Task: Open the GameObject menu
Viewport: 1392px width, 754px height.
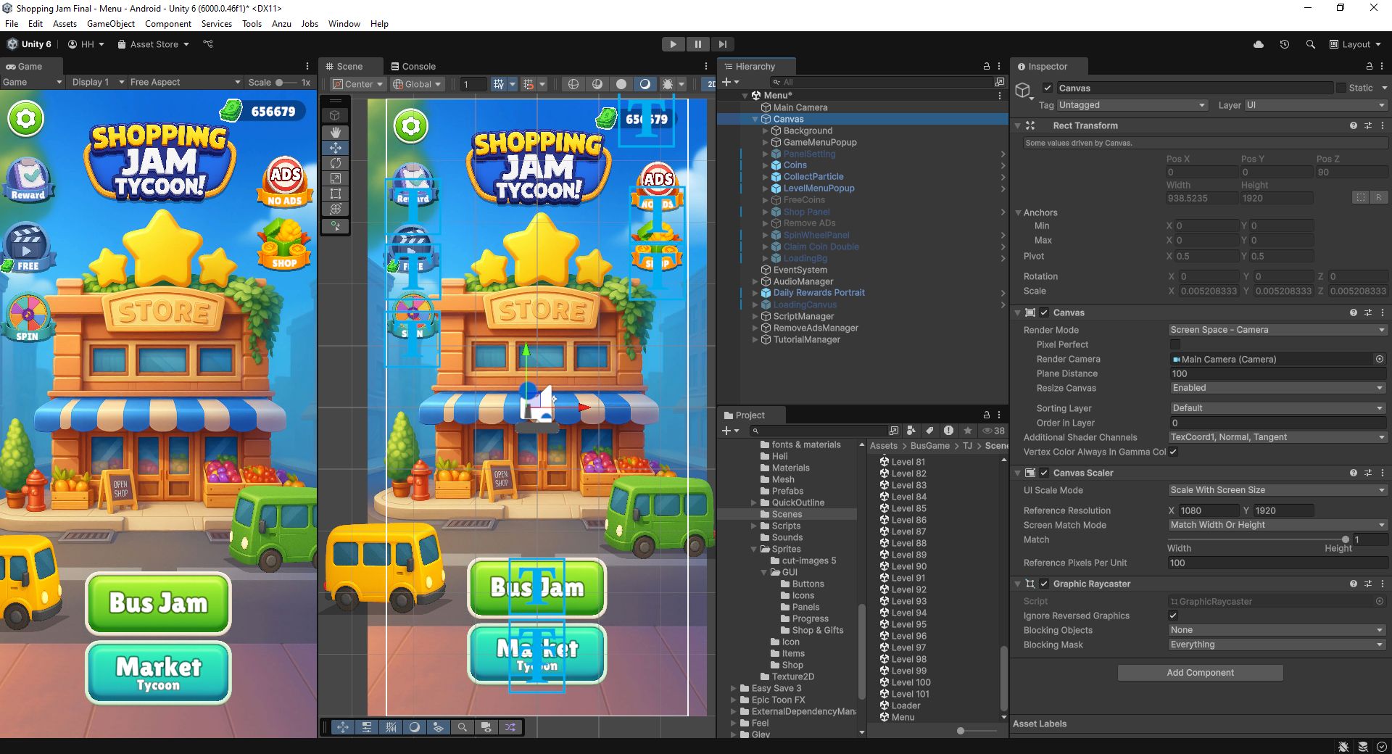Action: click(110, 24)
